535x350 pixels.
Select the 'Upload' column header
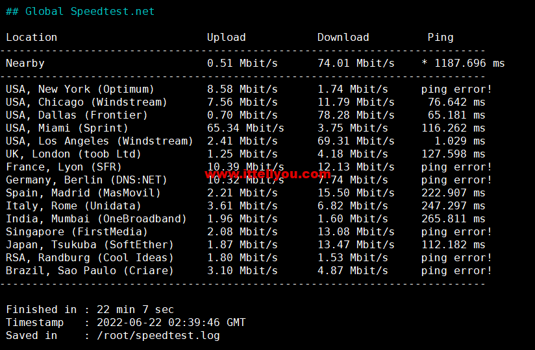226,37
